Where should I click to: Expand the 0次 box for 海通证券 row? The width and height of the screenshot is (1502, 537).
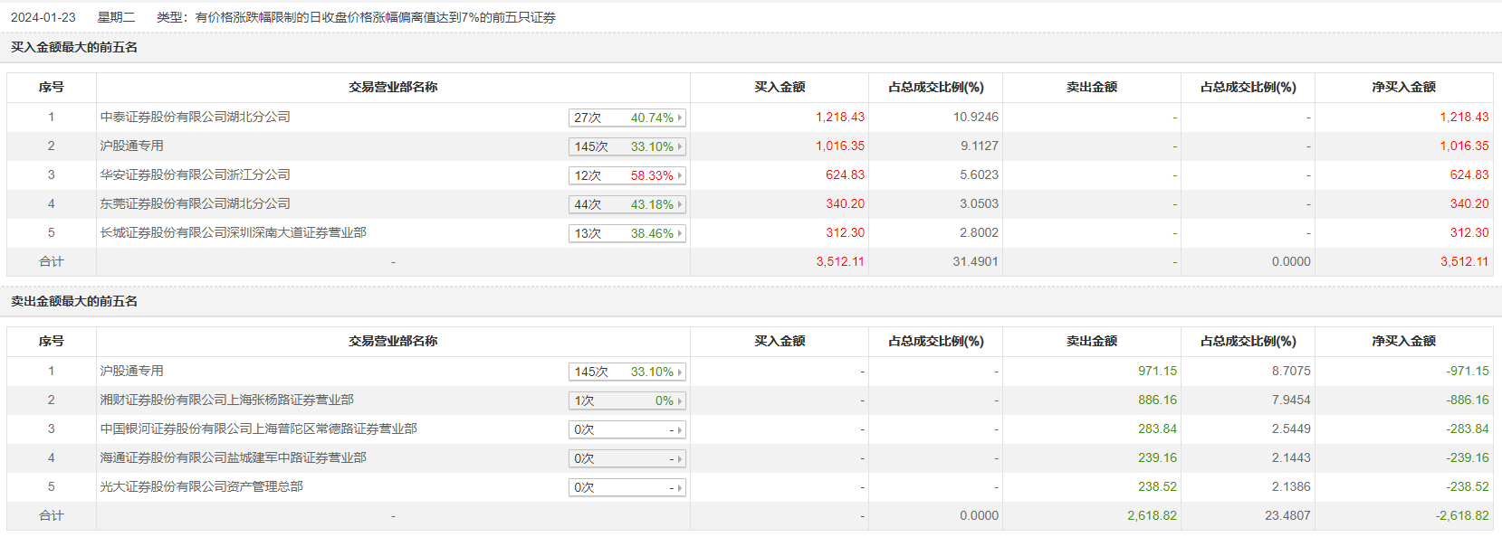(x=627, y=458)
